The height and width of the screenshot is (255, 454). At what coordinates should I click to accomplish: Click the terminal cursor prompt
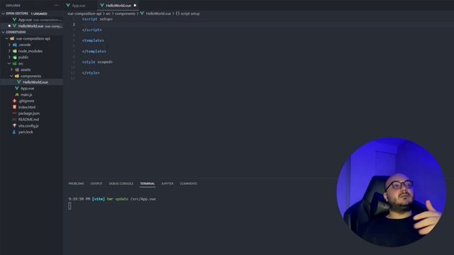pyautogui.click(x=70, y=206)
